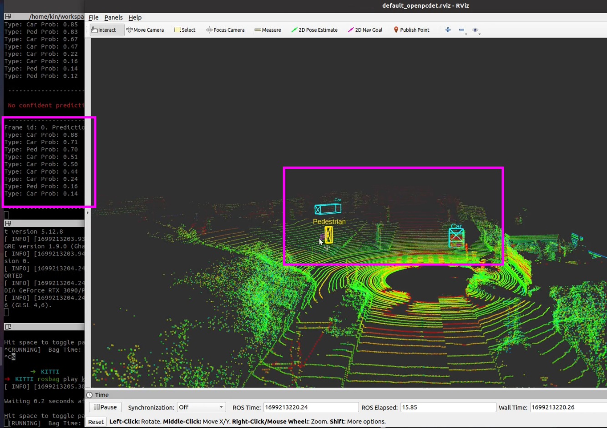The height and width of the screenshot is (429, 607).
Task: Click the right cyan car bounding box
Action: pos(456,238)
